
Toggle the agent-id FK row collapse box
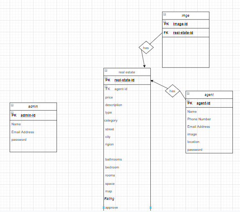click(x=106, y=87)
